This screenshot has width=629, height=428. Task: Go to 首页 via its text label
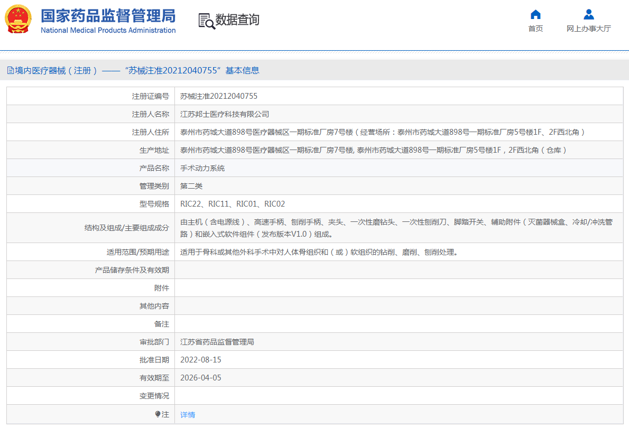pyautogui.click(x=535, y=29)
